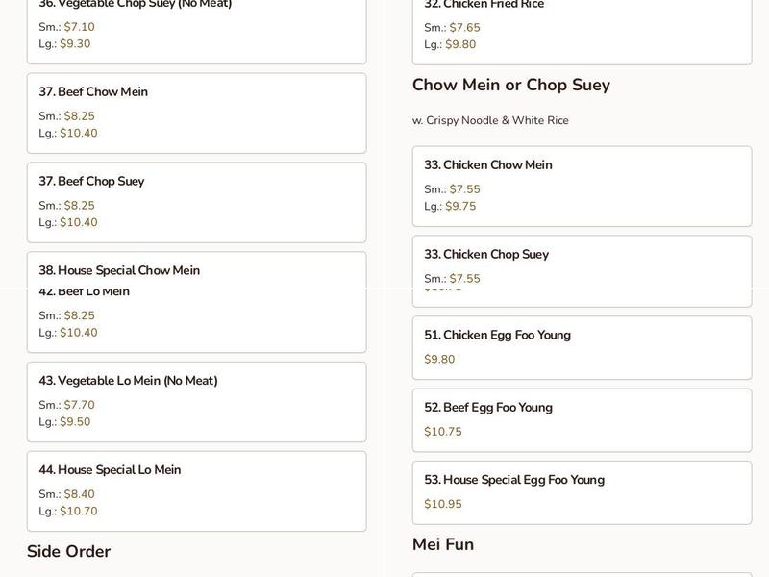Screen dimensions: 769x577
Task: Click the small price of Beef Chow Mein
Action: pos(65,115)
